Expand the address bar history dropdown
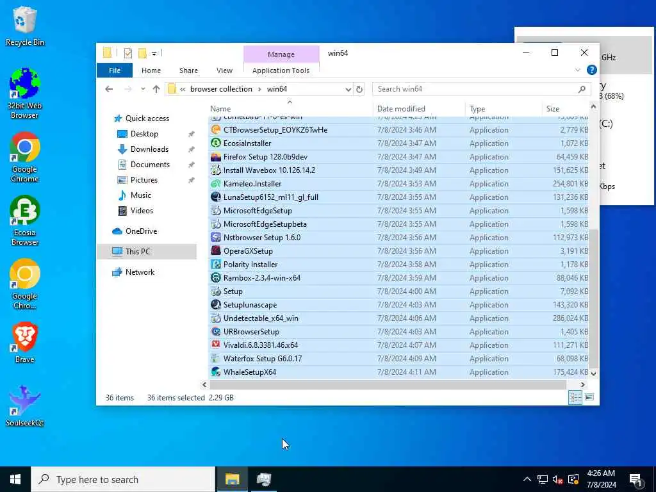Viewport: 656px width, 492px height. [x=348, y=89]
